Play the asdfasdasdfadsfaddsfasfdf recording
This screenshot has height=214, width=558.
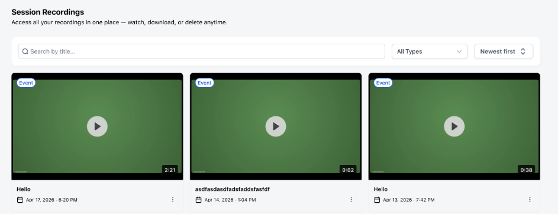[276, 126]
